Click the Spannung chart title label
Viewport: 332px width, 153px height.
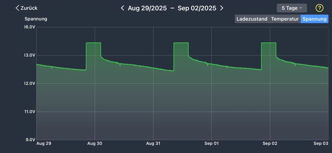click(36, 19)
